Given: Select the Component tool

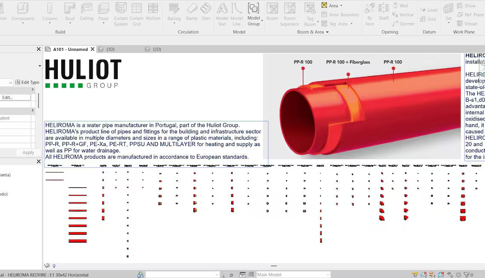Looking at the screenshot, I should tap(23, 13).
